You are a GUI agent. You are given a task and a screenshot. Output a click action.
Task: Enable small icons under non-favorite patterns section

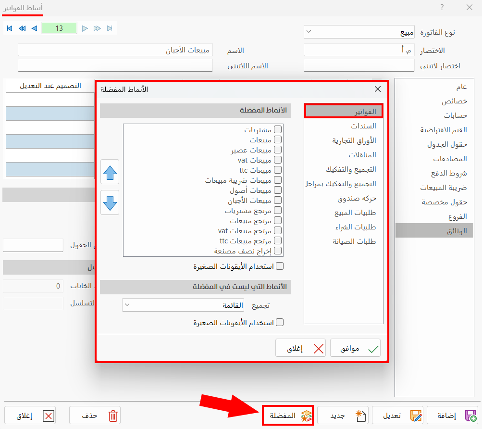coord(280,323)
